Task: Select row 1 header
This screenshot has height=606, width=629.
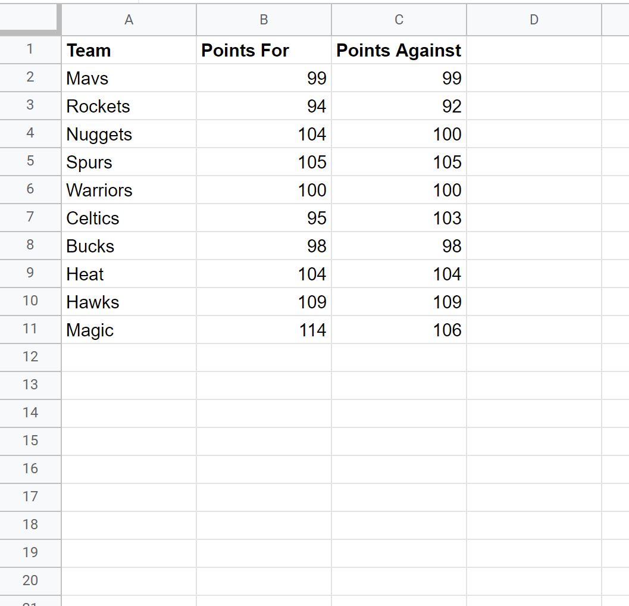Action: pyautogui.click(x=30, y=50)
